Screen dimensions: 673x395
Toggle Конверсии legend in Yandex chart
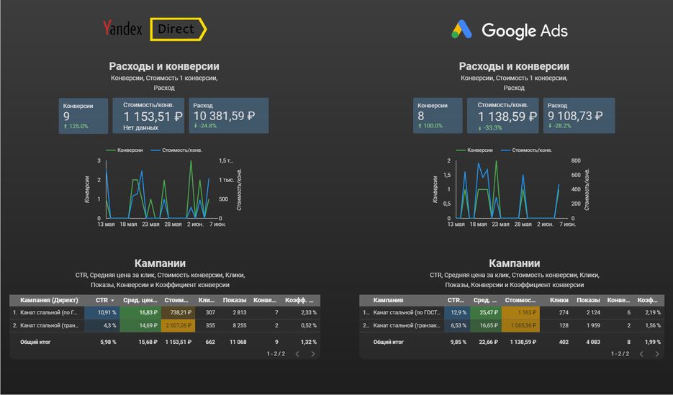point(125,150)
